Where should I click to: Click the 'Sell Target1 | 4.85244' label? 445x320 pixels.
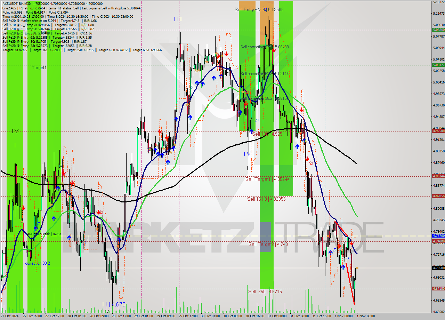pos(267,179)
